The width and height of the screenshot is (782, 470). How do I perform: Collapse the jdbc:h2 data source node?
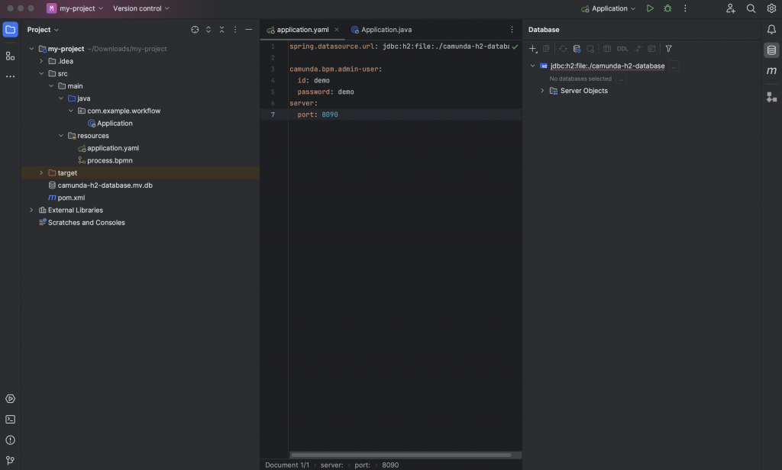coord(533,66)
